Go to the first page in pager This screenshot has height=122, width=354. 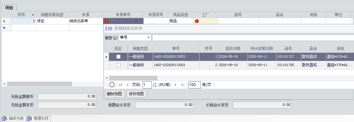tap(120, 85)
